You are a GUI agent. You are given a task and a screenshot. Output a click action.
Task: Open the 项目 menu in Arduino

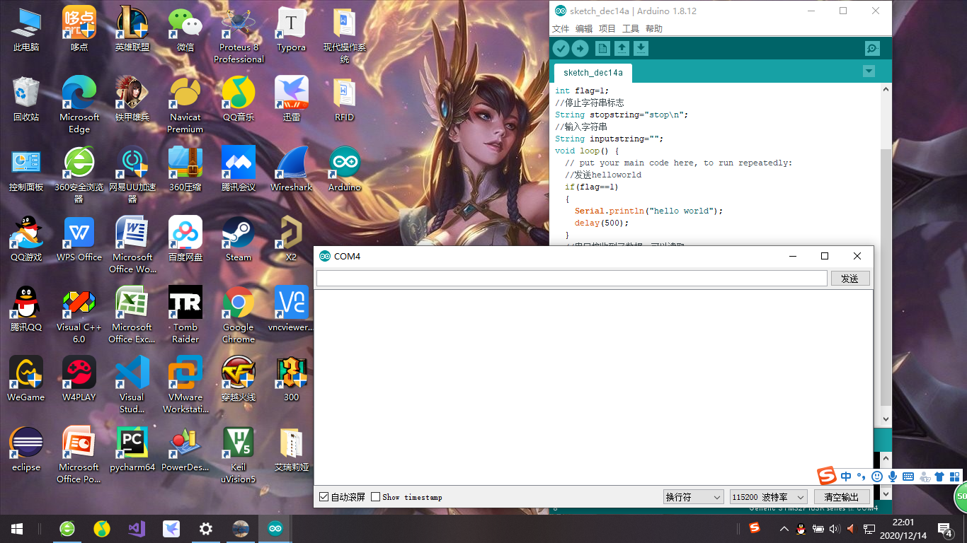(x=607, y=29)
